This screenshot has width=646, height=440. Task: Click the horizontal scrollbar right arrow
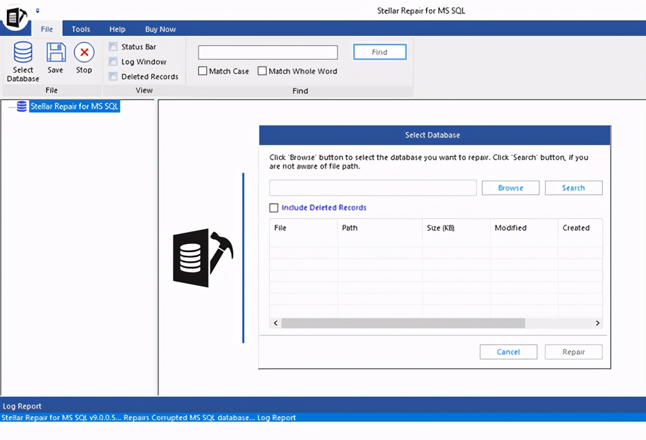pos(597,323)
